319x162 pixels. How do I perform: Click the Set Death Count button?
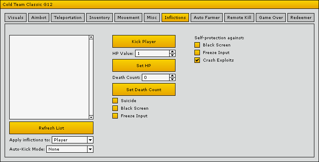click(144, 89)
